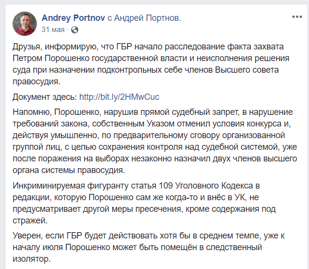Open Andrey Portnov's profile picture
This screenshot has width=309, height=269.
click(x=25, y=24)
